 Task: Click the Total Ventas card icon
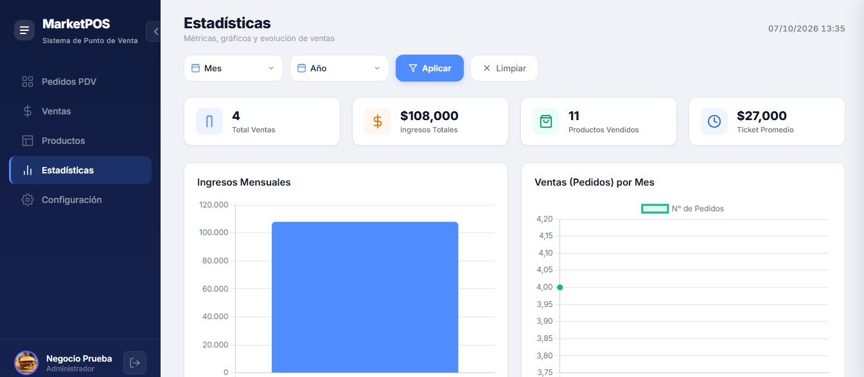pos(209,121)
